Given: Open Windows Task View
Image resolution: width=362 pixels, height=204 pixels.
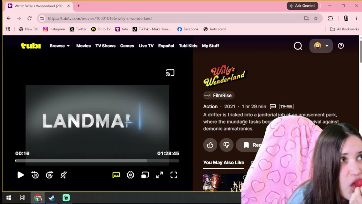Looking at the screenshot, I should click(23, 198).
